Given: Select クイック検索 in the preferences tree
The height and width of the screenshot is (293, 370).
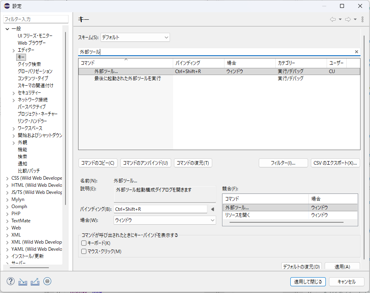Looking at the screenshot, I should [x=29, y=64].
